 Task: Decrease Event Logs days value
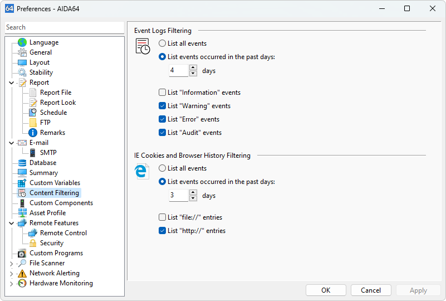[x=193, y=74]
